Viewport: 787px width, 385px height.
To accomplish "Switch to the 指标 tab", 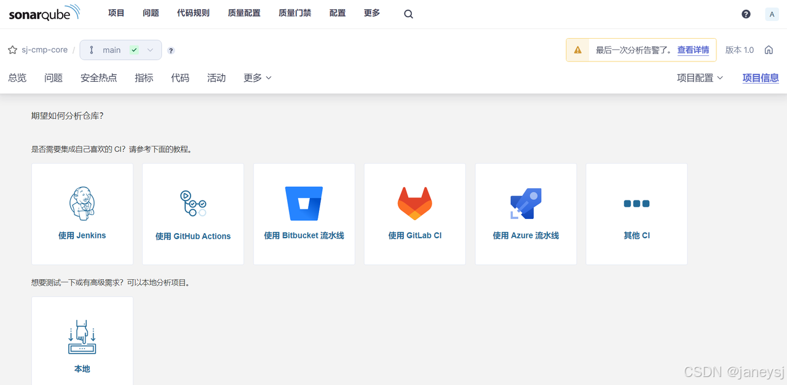I will click(x=144, y=77).
